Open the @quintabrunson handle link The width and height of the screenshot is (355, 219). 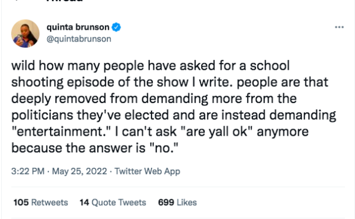79,39
